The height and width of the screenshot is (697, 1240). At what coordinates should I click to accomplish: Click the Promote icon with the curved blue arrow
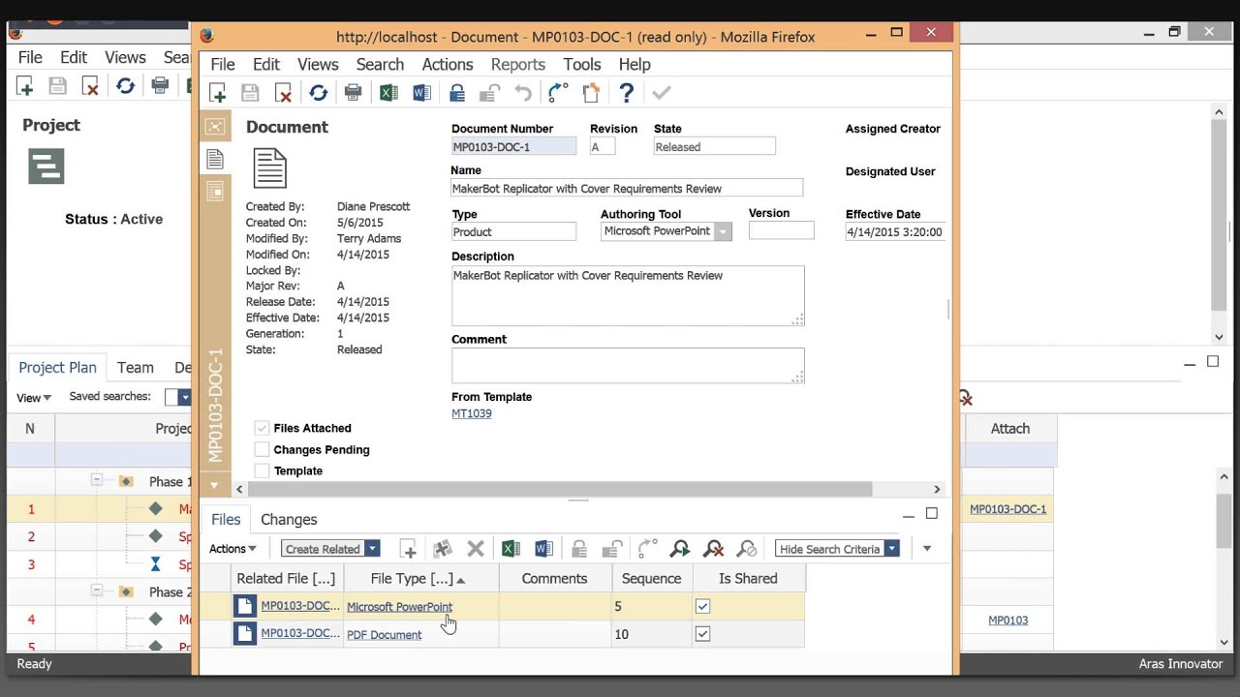pyautogui.click(x=558, y=93)
